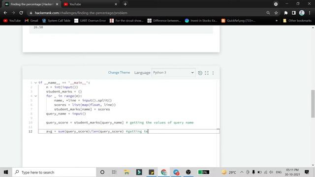
Task: Click the battery 39% taskbar indicator
Action: pos(204,172)
